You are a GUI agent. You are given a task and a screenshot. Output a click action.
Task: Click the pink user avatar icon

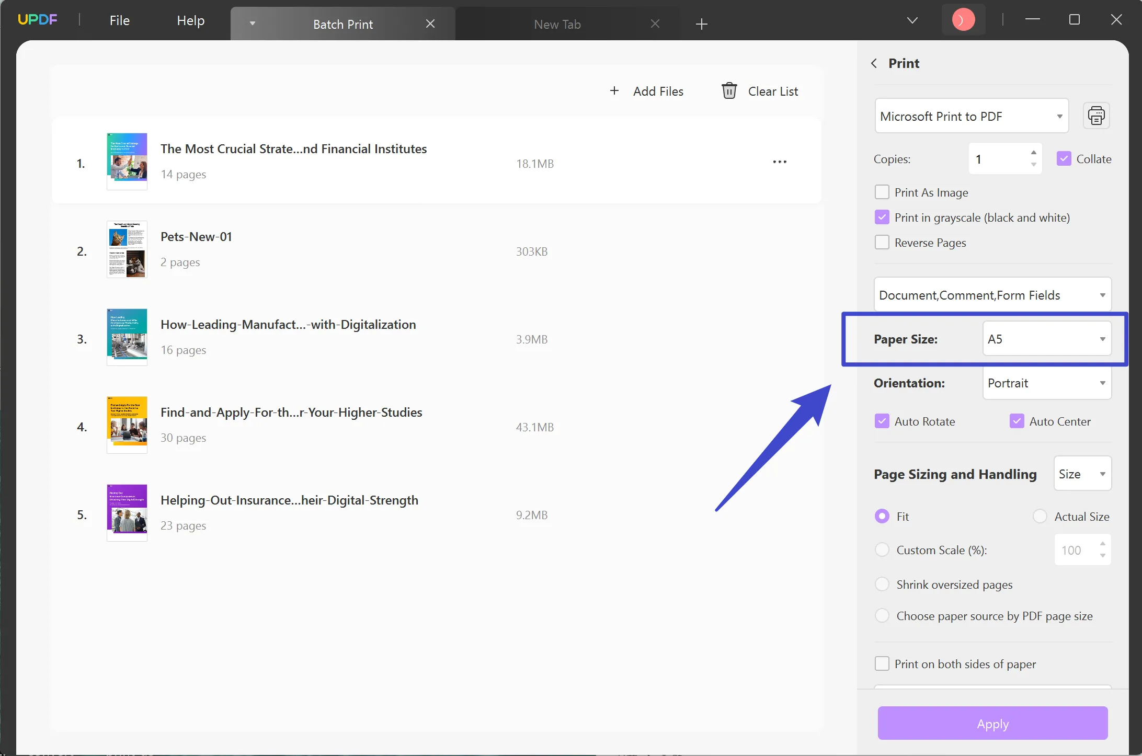(963, 20)
